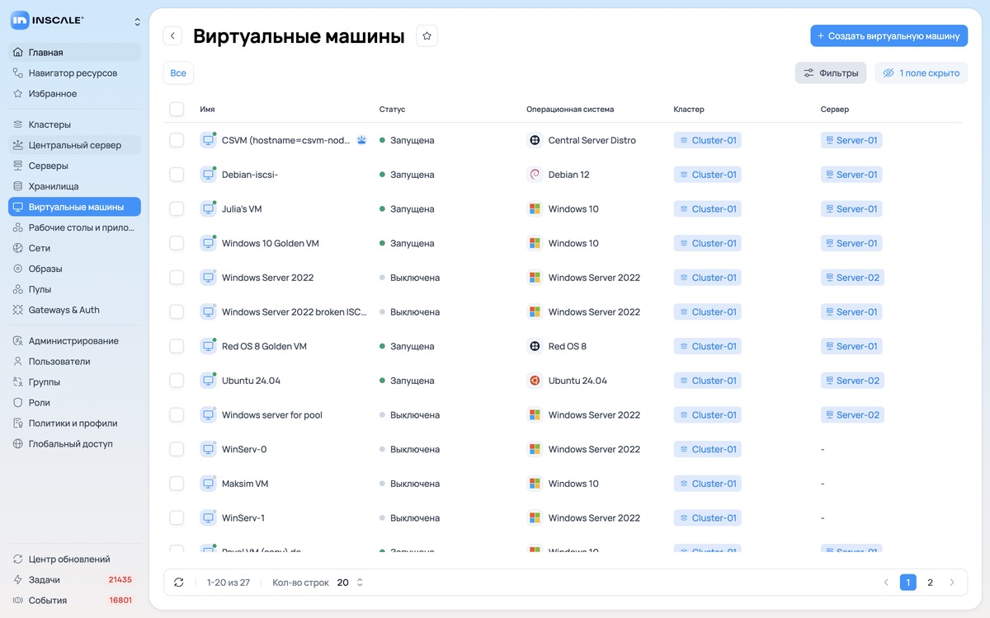
Task: Open Навигатор ресурсов in the sidebar
Action: (x=75, y=73)
